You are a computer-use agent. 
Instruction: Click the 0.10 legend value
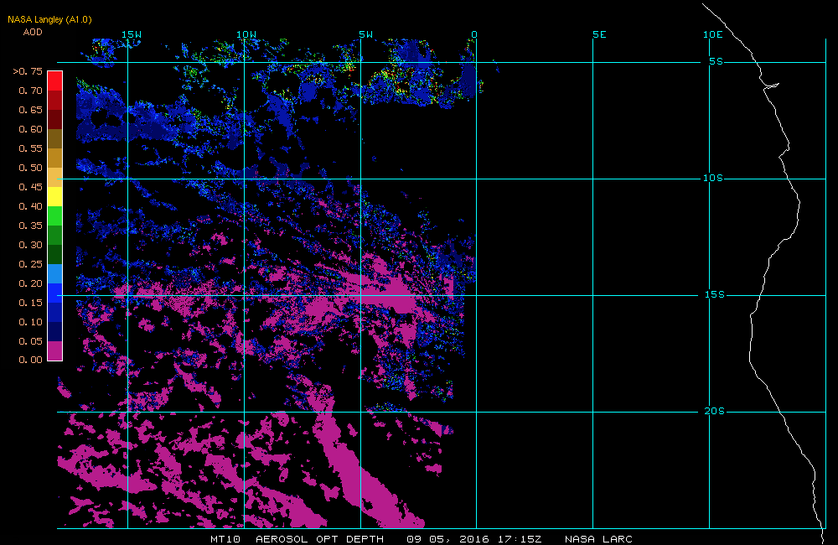[x=30, y=322]
